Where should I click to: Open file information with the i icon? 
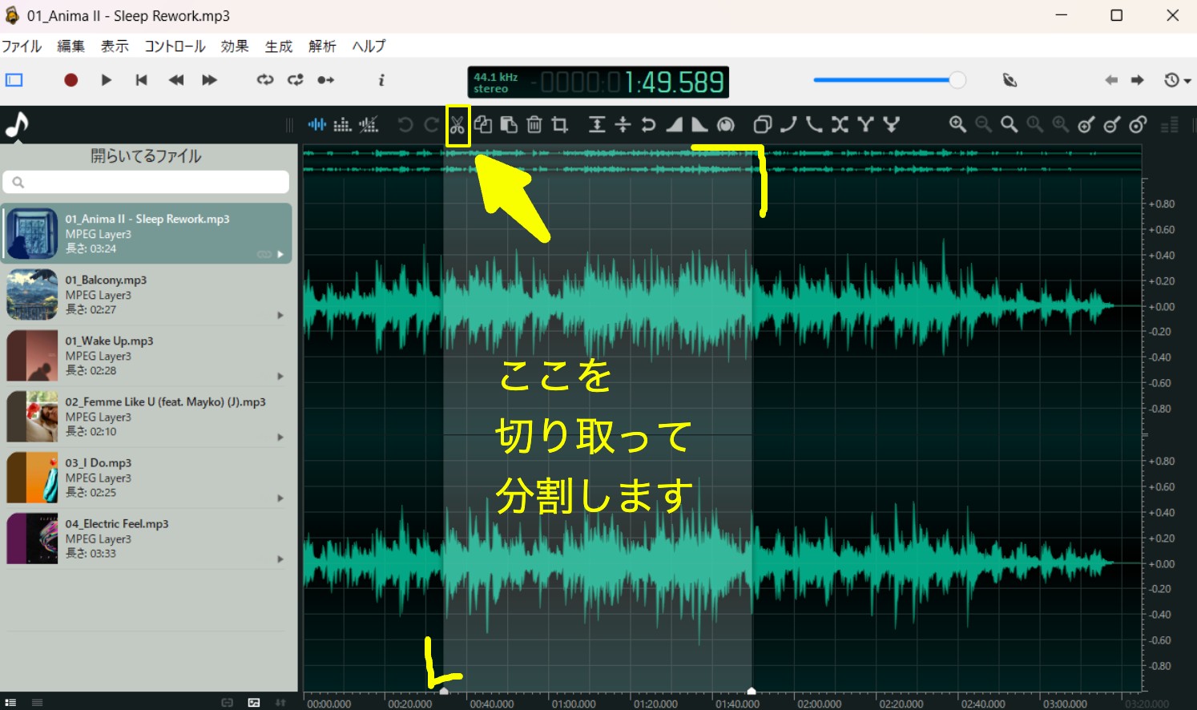(381, 80)
